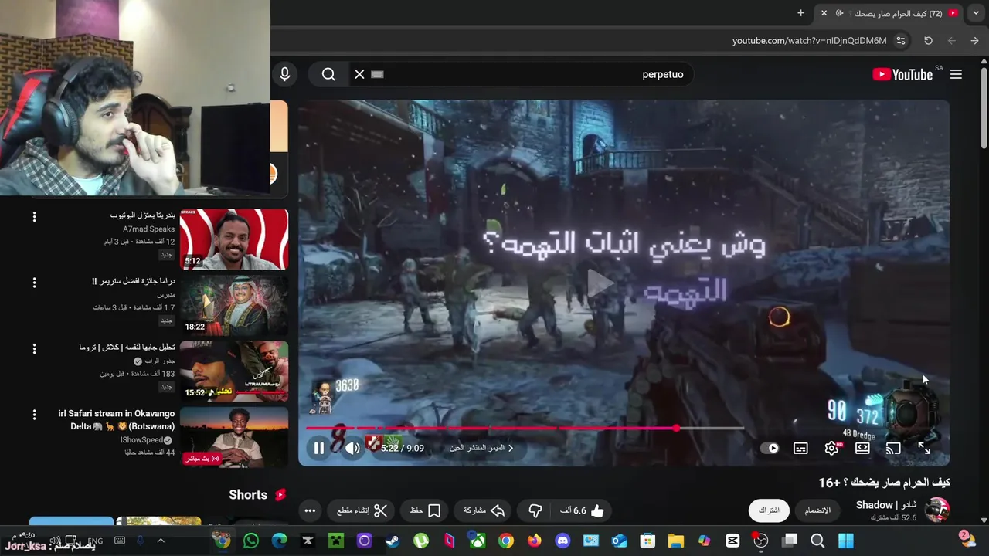This screenshot has width=989, height=556.
Task: Start voice search with microphone icon
Action: 284,74
